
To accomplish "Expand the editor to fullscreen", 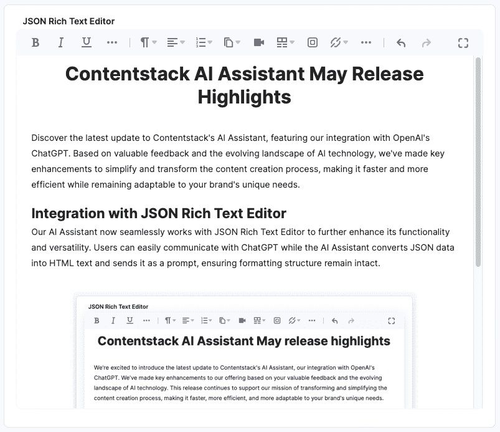I will (463, 43).
